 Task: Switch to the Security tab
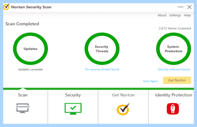[73, 95]
